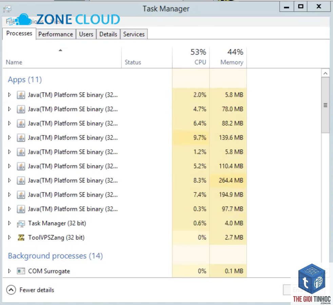Click Java icon using 264.4 MB memory
The height and width of the screenshot is (305, 333).
[x=21, y=180]
